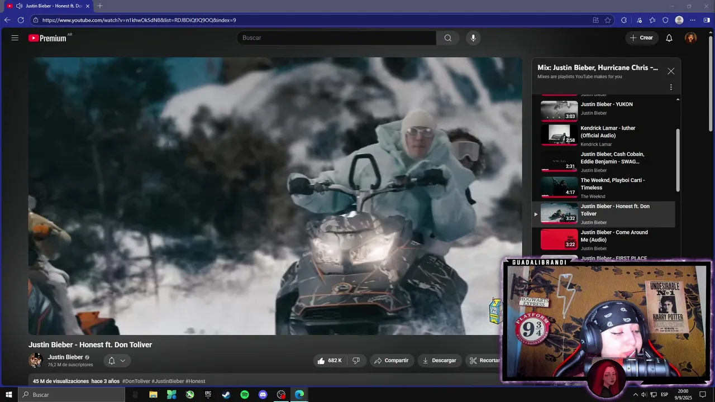
Task: Close the Justin Bieber Honest tab
Action: [88, 6]
